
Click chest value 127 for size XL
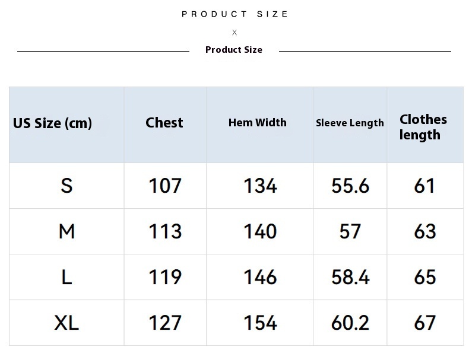165,323
